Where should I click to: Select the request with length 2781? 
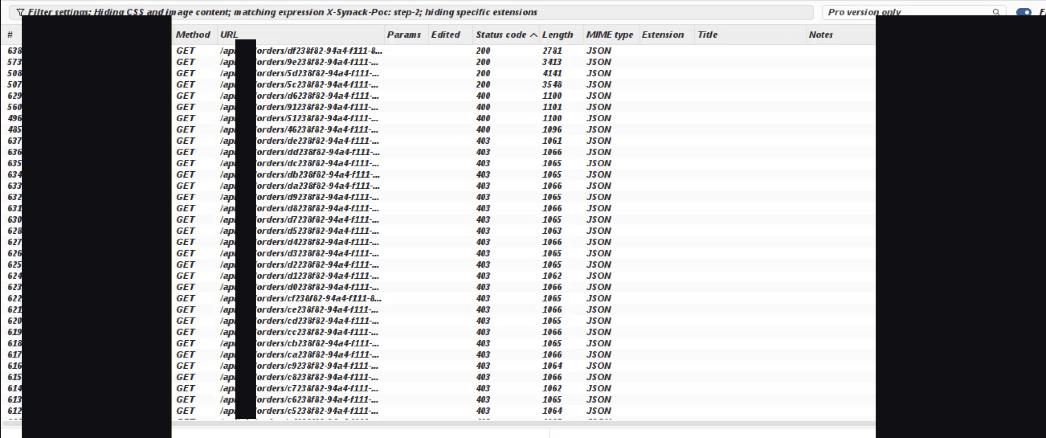pyautogui.click(x=438, y=51)
